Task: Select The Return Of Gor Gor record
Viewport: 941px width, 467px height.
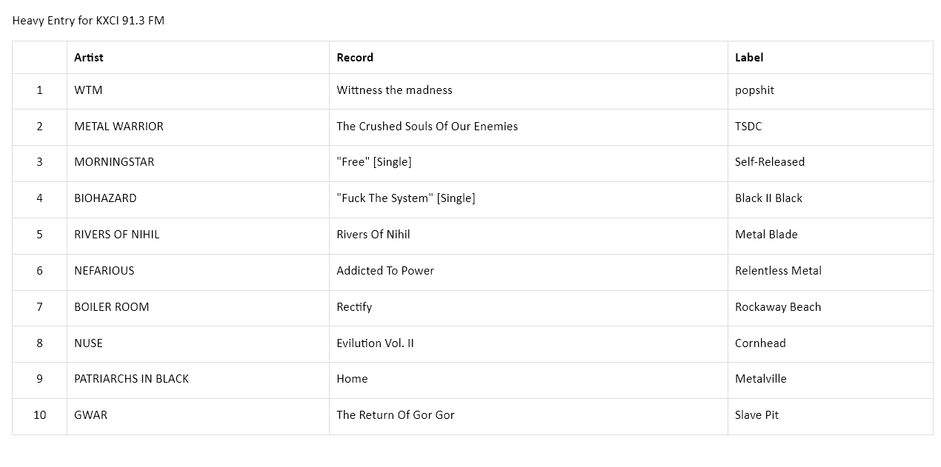Action: click(395, 415)
